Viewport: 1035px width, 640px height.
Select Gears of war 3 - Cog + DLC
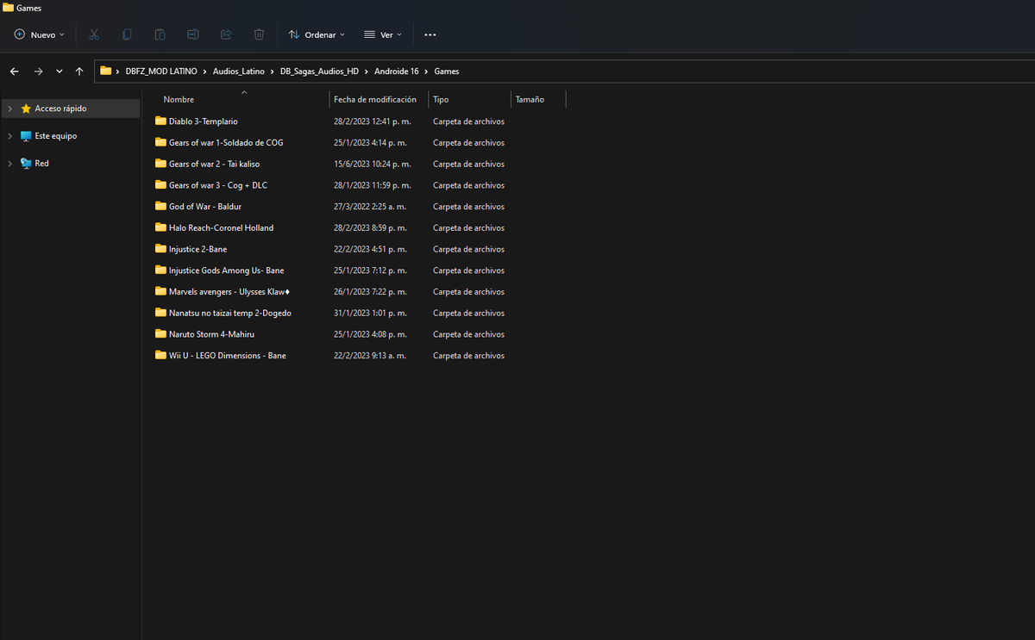[x=218, y=185]
